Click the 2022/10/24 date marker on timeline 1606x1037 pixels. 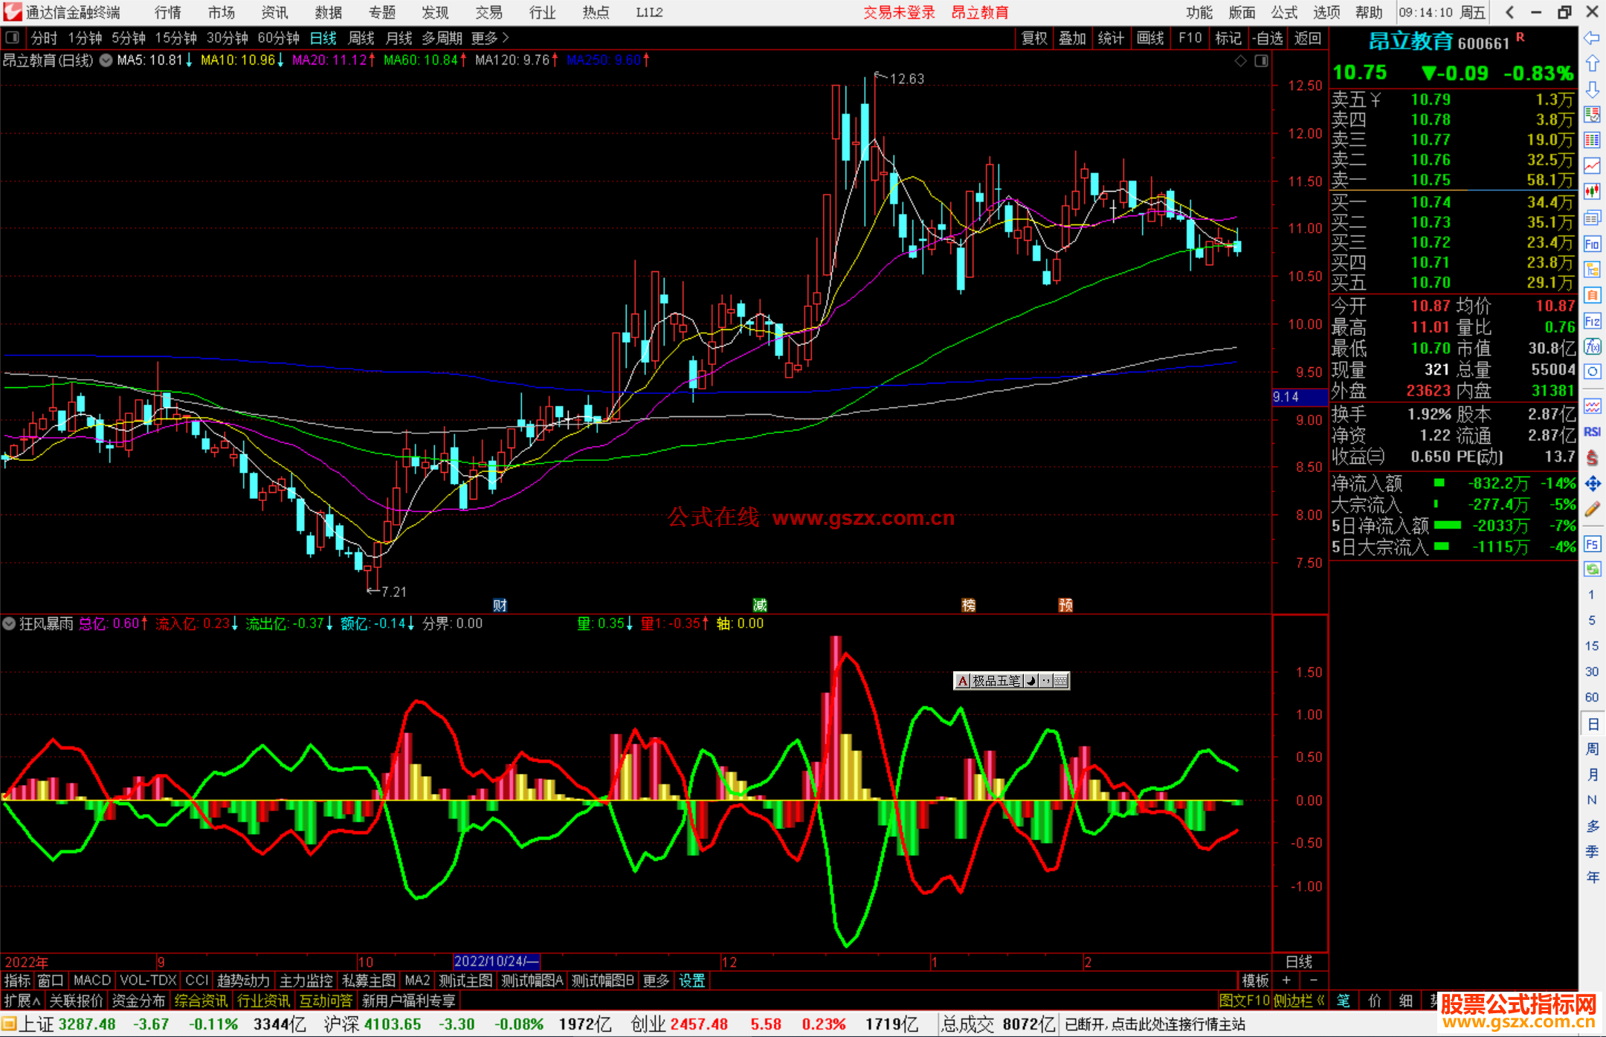[x=495, y=961]
